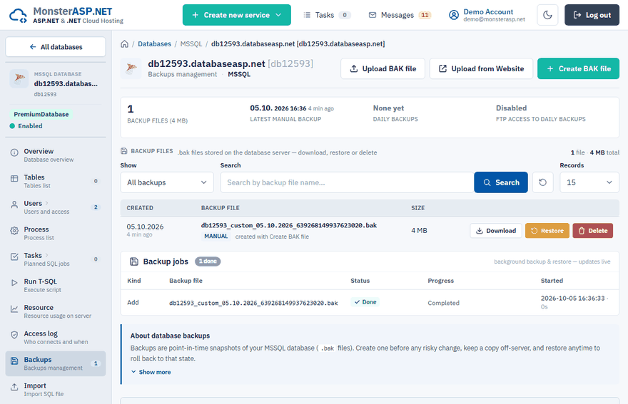
Task: Open the Tables list menu item
Action: 56,181
